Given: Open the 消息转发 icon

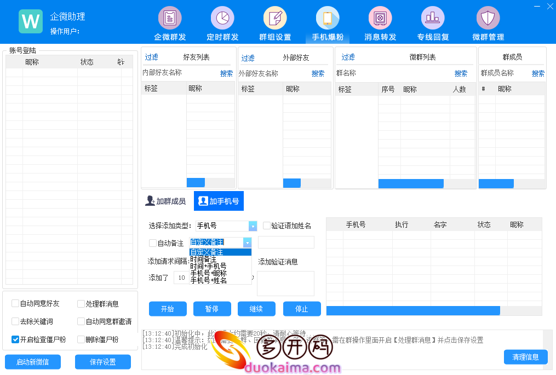Looking at the screenshot, I should coord(380,18).
